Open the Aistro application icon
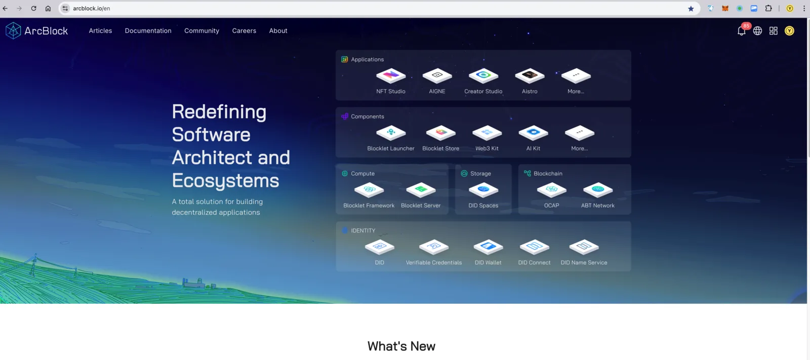 pyautogui.click(x=530, y=76)
